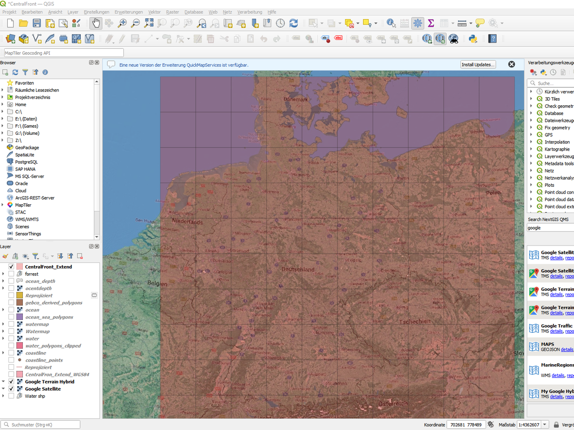Check the Water shp group checkbox
The height and width of the screenshot is (430, 574).
tap(11, 396)
